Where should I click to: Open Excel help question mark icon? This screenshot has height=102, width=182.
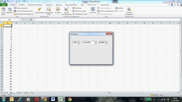click(172, 5)
